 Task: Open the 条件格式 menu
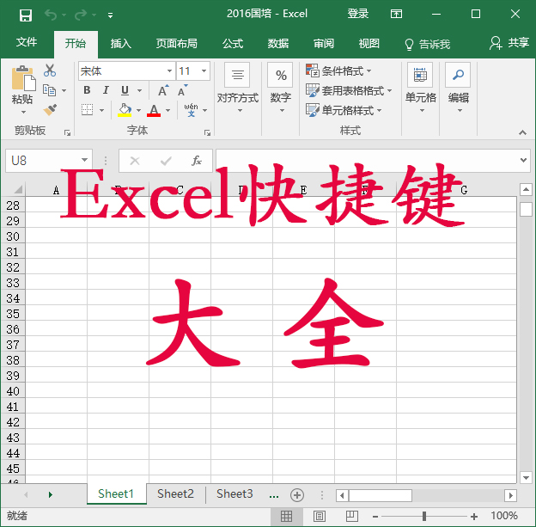[338, 70]
